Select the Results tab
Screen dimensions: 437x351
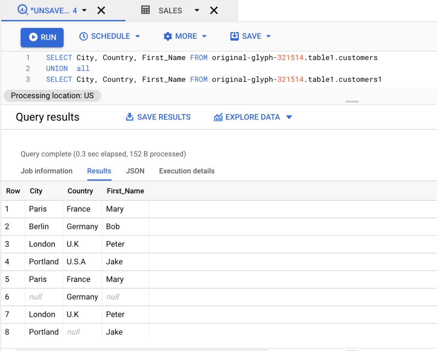pyautogui.click(x=99, y=171)
